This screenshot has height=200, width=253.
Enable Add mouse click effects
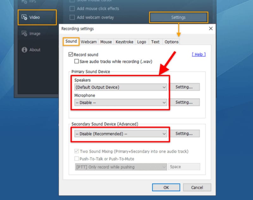pos(72,9)
